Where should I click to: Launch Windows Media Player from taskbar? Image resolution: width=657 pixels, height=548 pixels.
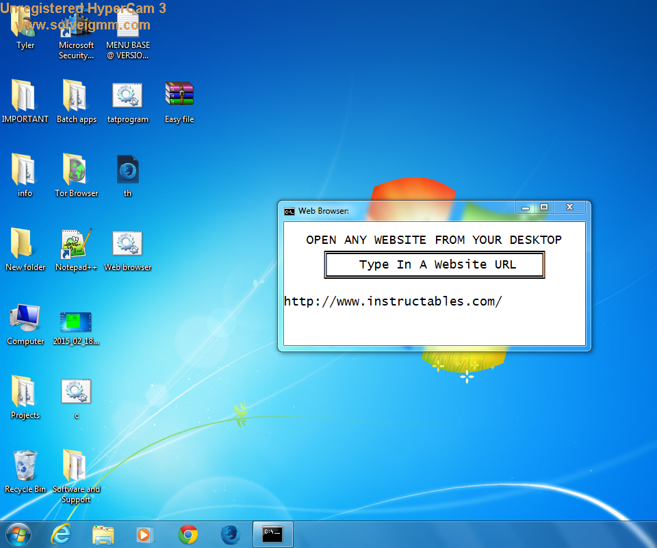coord(145,535)
